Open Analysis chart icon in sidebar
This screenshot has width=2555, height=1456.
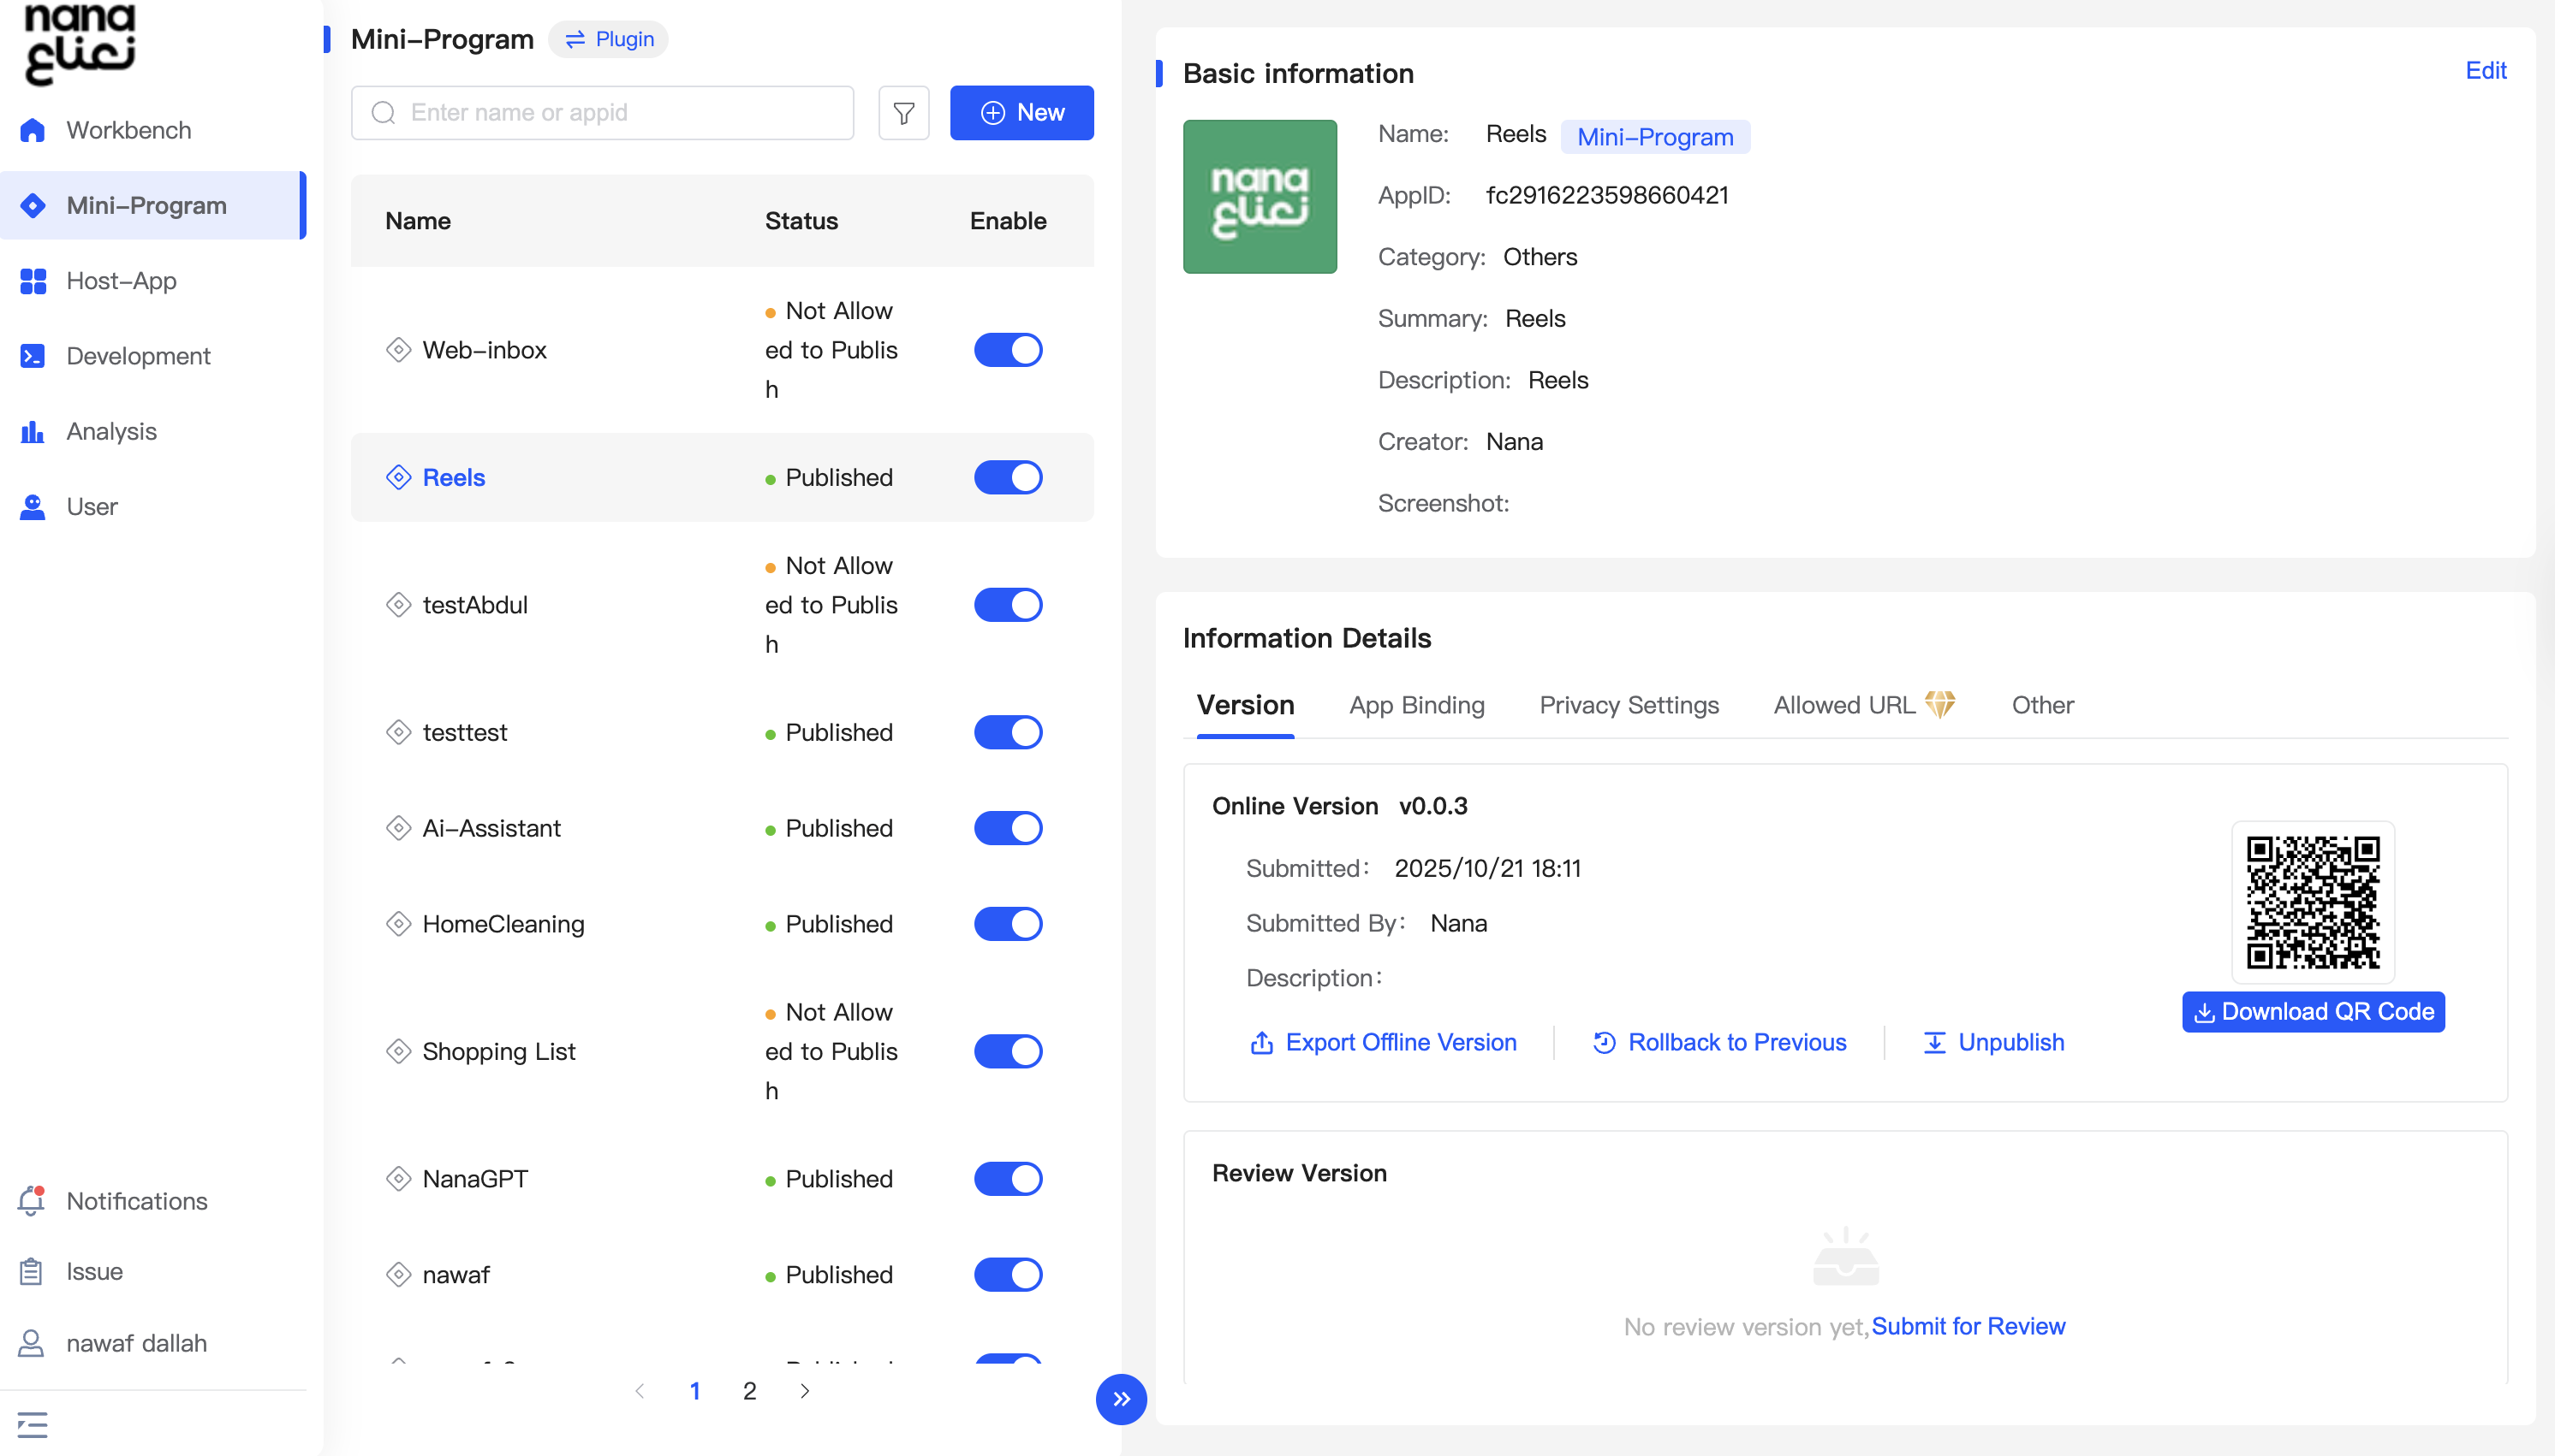tap(32, 431)
